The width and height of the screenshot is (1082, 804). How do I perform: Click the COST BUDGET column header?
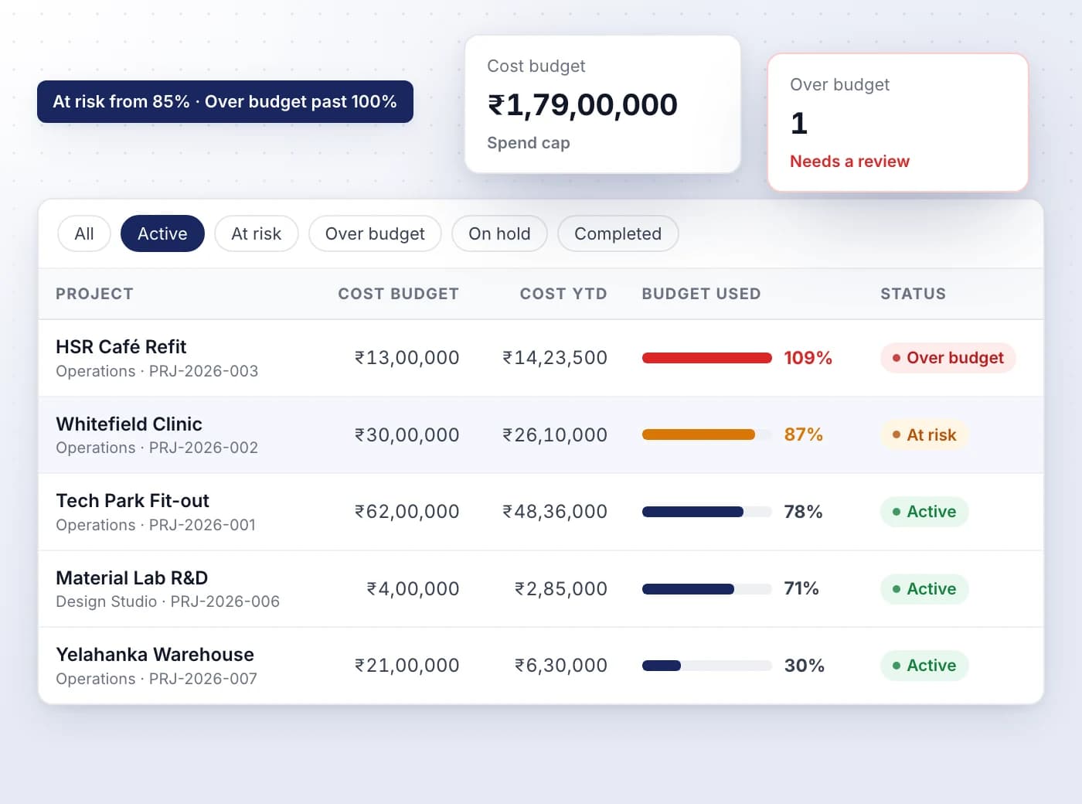(x=398, y=294)
